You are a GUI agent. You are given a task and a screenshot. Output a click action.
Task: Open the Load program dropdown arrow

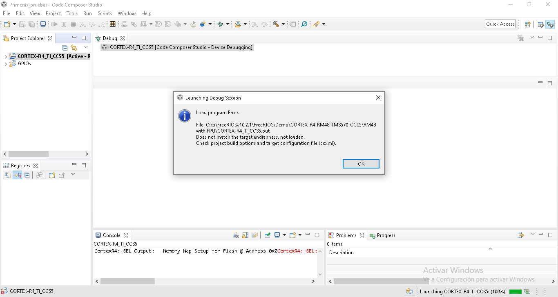pyautogui.click(x=245, y=24)
